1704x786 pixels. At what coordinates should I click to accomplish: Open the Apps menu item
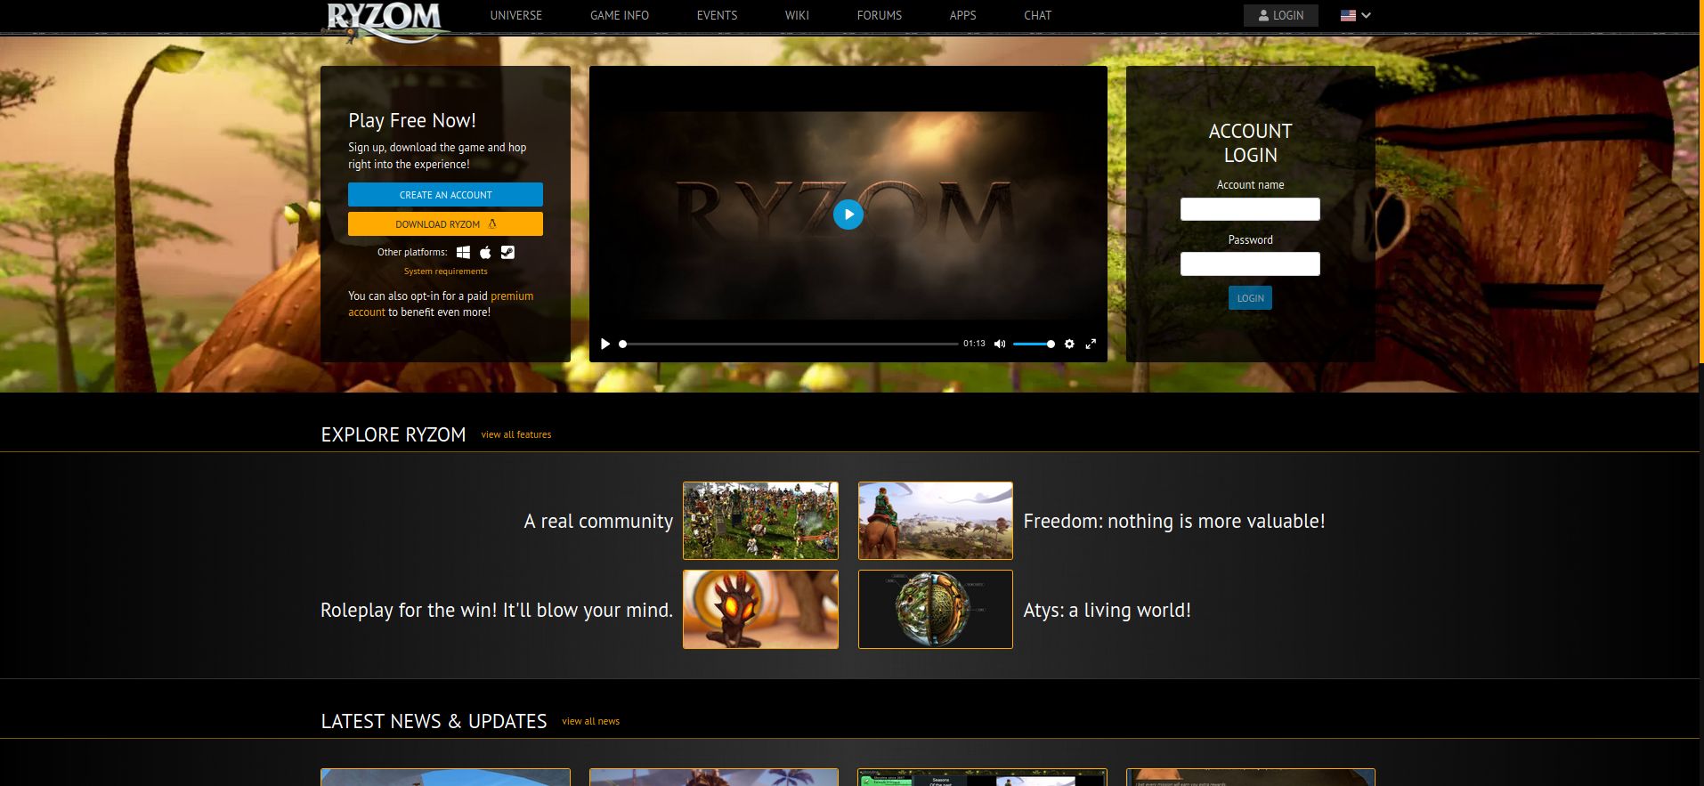962,15
